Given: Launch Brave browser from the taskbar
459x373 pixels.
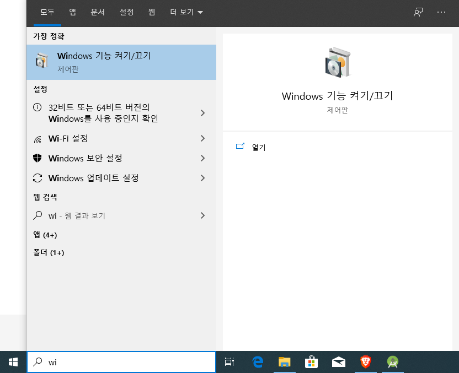Looking at the screenshot, I should click(x=366, y=362).
